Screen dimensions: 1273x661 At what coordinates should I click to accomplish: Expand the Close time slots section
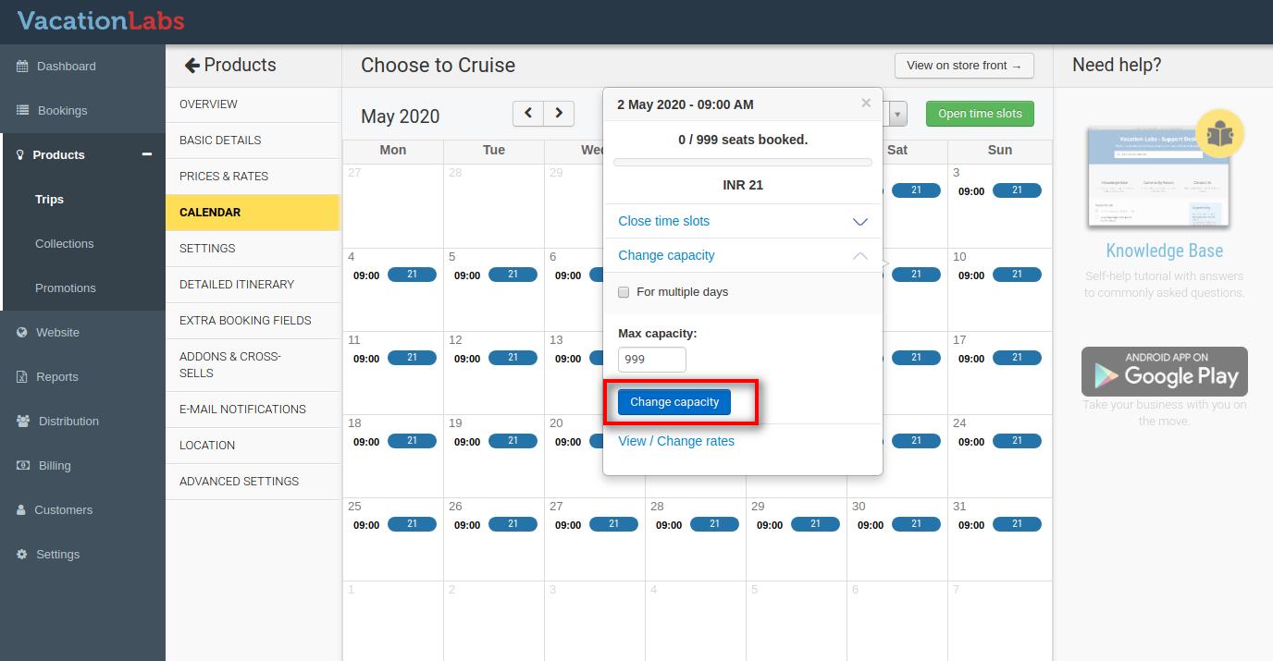click(859, 222)
